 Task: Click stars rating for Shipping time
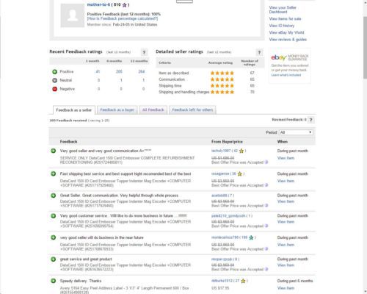tap(222, 86)
